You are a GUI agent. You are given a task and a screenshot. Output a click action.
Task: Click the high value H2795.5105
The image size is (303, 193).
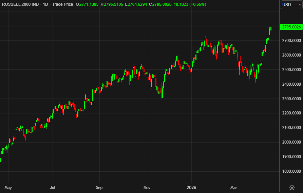click(112, 4)
